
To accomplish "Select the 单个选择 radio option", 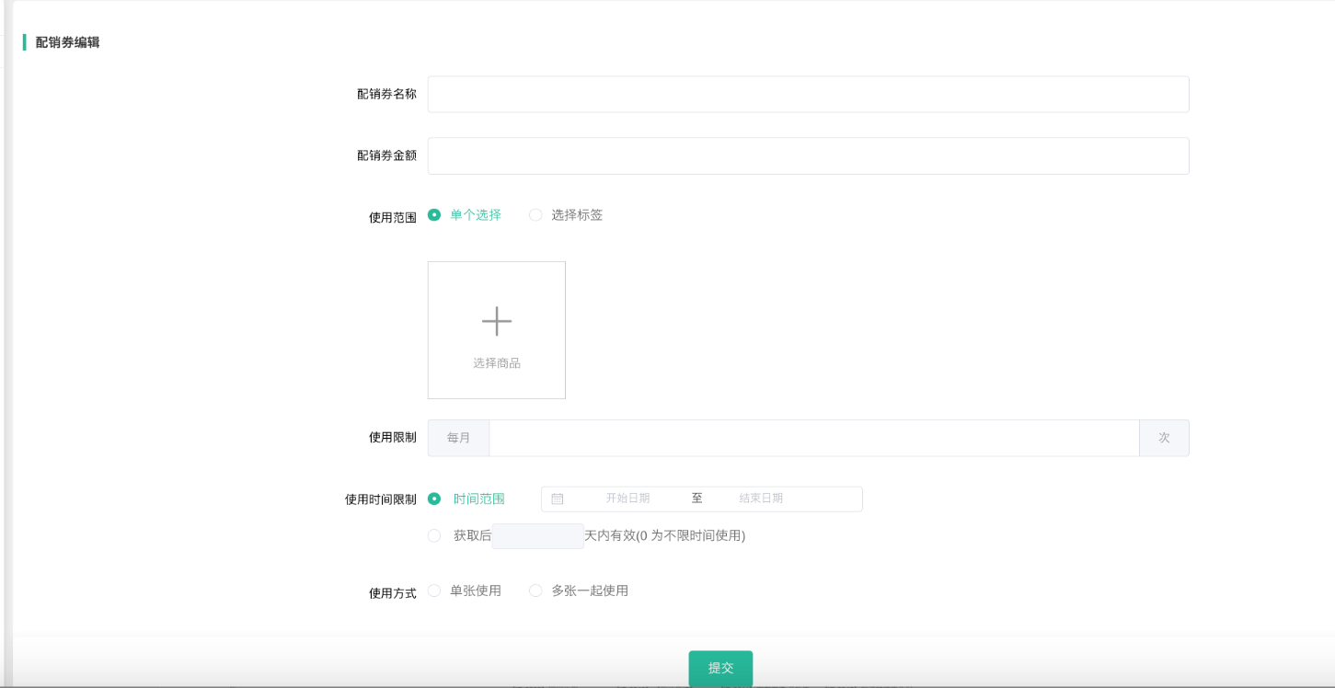I will click(434, 215).
